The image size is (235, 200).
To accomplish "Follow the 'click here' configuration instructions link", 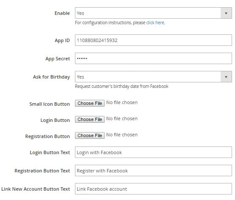I will [x=155, y=23].
